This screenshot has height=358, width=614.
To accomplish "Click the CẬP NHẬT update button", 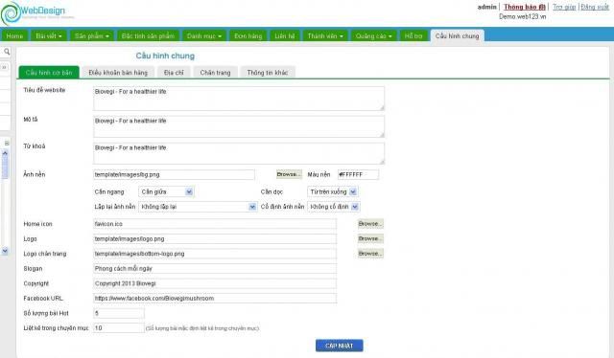I will pyautogui.click(x=339, y=346).
